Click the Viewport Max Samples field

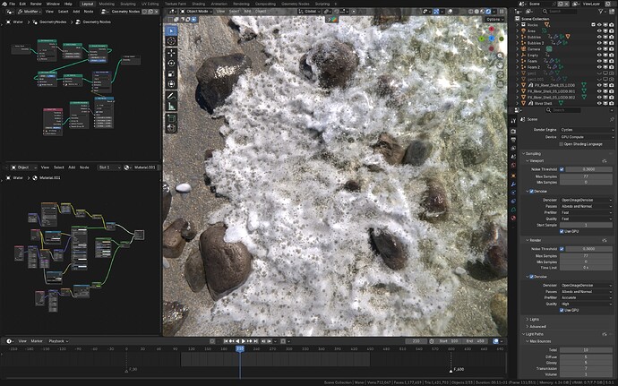pyautogui.click(x=586, y=176)
